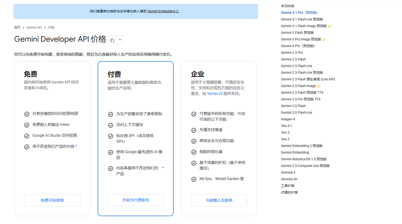The image size is (402, 224).
Task: Jump to Gemini 3 Flash 预览版 section
Action: click(297, 33)
